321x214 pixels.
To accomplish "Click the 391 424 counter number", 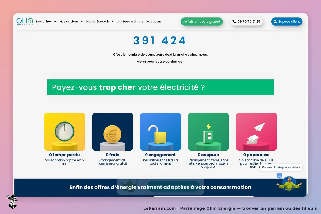I will pos(160,41).
